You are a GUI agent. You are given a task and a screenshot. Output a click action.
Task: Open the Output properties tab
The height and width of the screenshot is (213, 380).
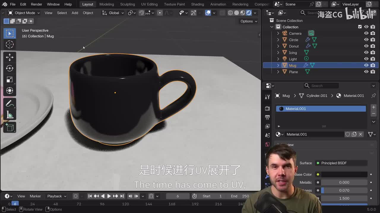pyautogui.click(x=267, y=117)
